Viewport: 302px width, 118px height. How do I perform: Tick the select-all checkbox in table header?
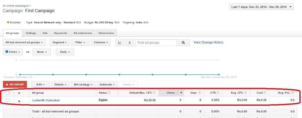8,93
